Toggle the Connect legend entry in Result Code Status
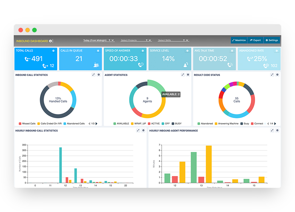Viewport: 295px width, 212px height. (x=257, y=124)
